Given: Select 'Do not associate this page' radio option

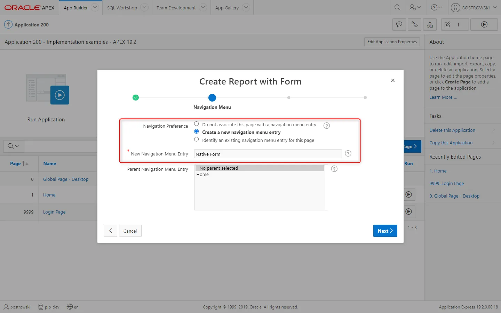Looking at the screenshot, I should pyautogui.click(x=197, y=124).
